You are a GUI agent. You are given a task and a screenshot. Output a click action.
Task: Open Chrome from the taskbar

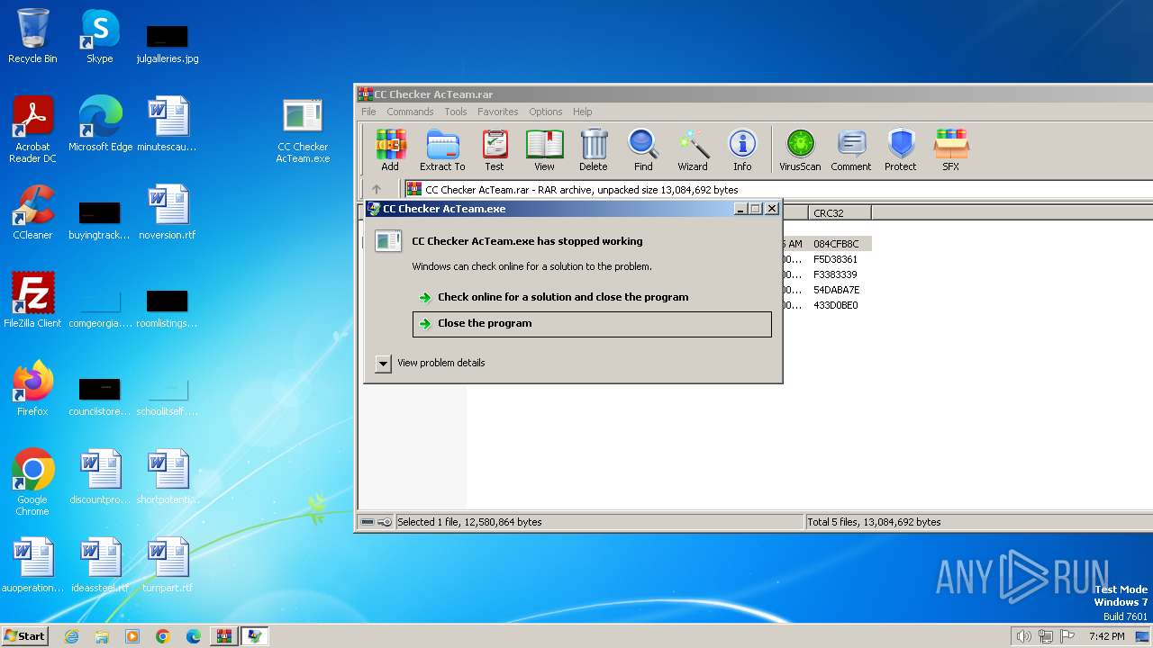pyautogui.click(x=163, y=636)
